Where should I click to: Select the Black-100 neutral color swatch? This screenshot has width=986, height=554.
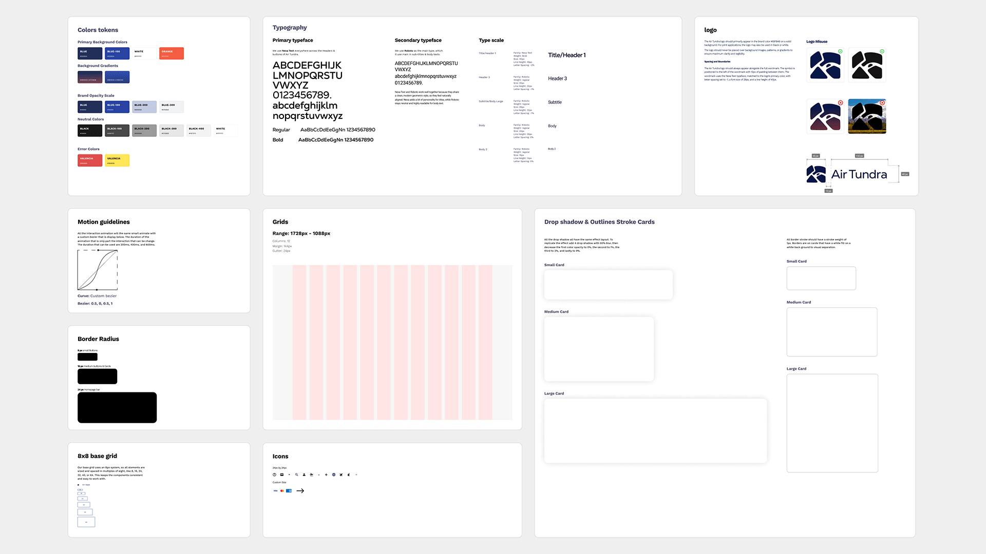coord(117,130)
